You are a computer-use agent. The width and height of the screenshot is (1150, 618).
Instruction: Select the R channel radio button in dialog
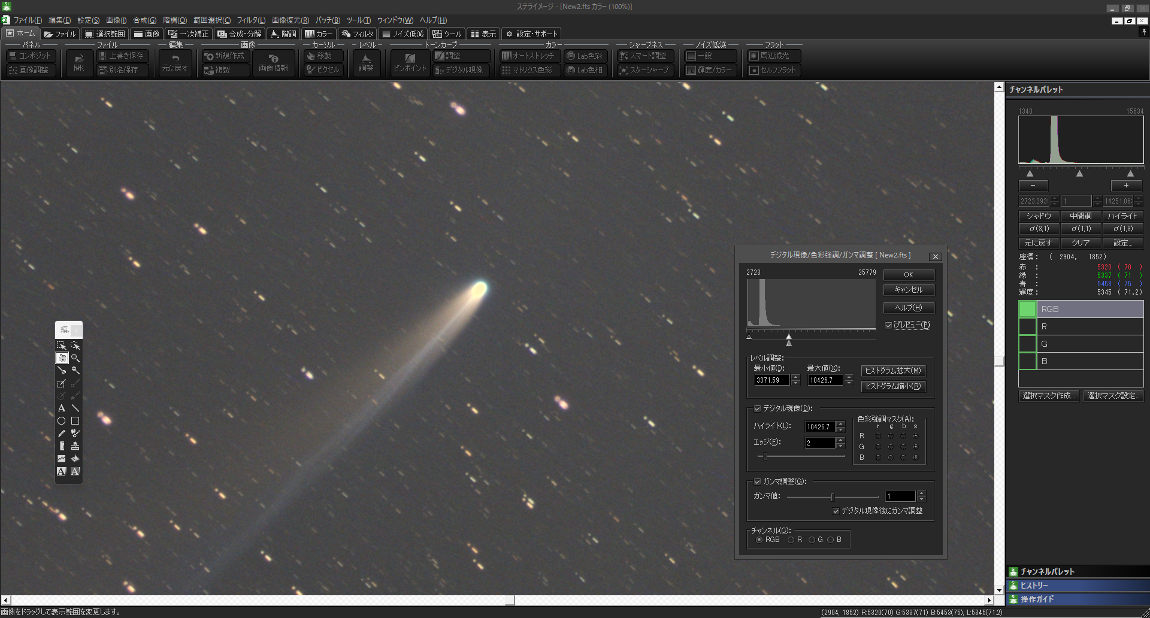791,540
